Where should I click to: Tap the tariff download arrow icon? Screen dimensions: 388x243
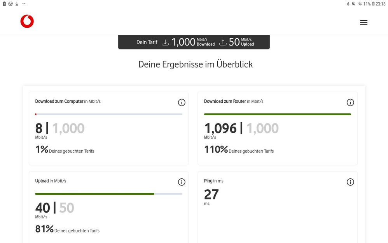pyautogui.click(x=165, y=42)
